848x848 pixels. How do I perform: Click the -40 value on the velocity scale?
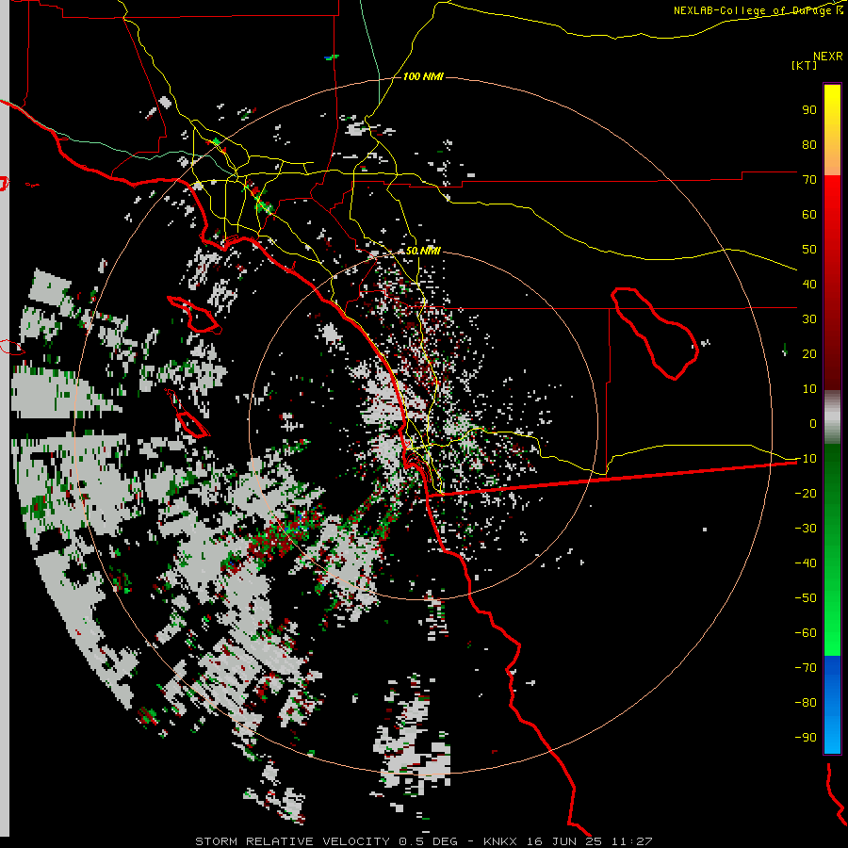coord(806,563)
